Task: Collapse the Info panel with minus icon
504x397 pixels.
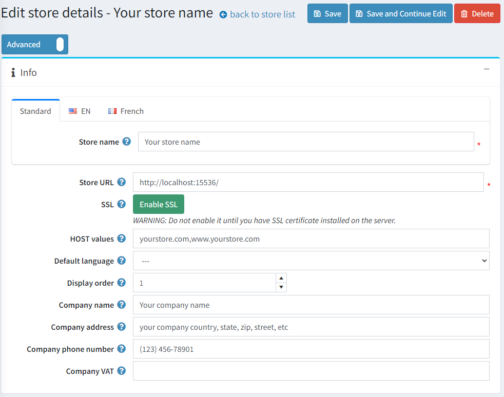Action: (487, 69)
